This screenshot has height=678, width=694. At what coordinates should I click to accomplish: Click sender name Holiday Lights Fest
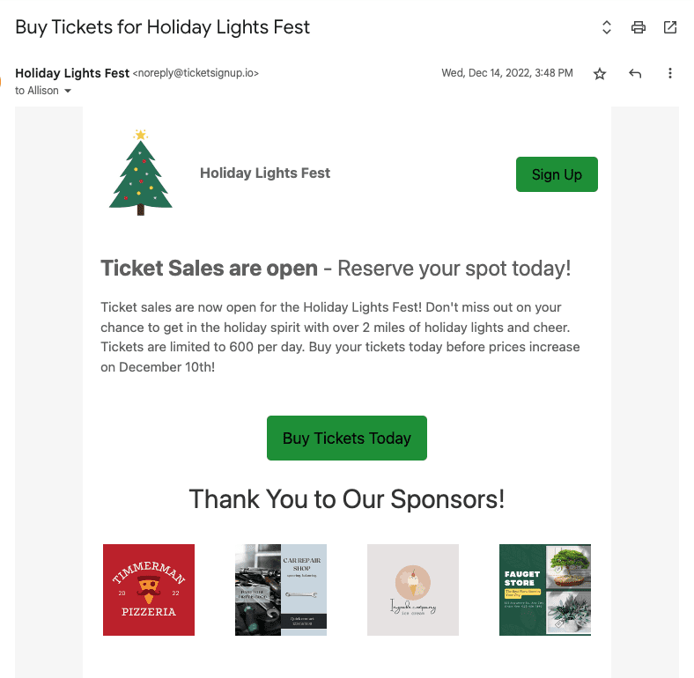[72, 73]
